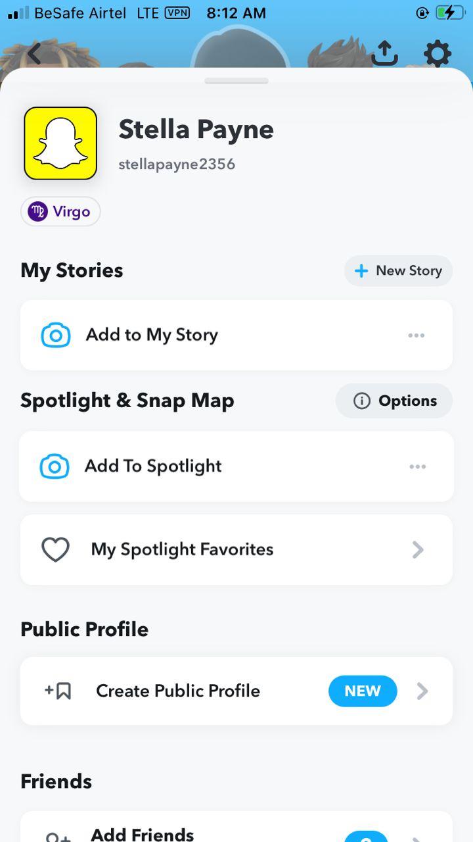Image resolution: width=473 pixels, height=842 pixels.
Task: Tap the camera icon beside Add to My Story
Action: (x=56, y=335)
